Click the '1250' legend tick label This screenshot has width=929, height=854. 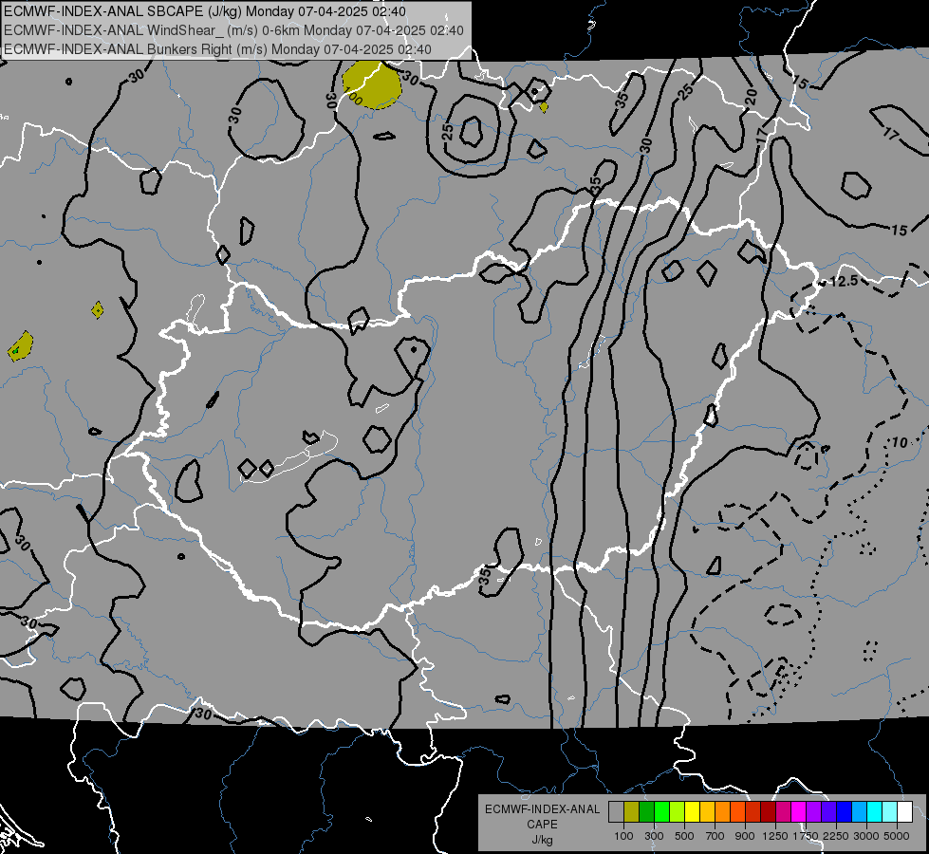click(775, 836)
